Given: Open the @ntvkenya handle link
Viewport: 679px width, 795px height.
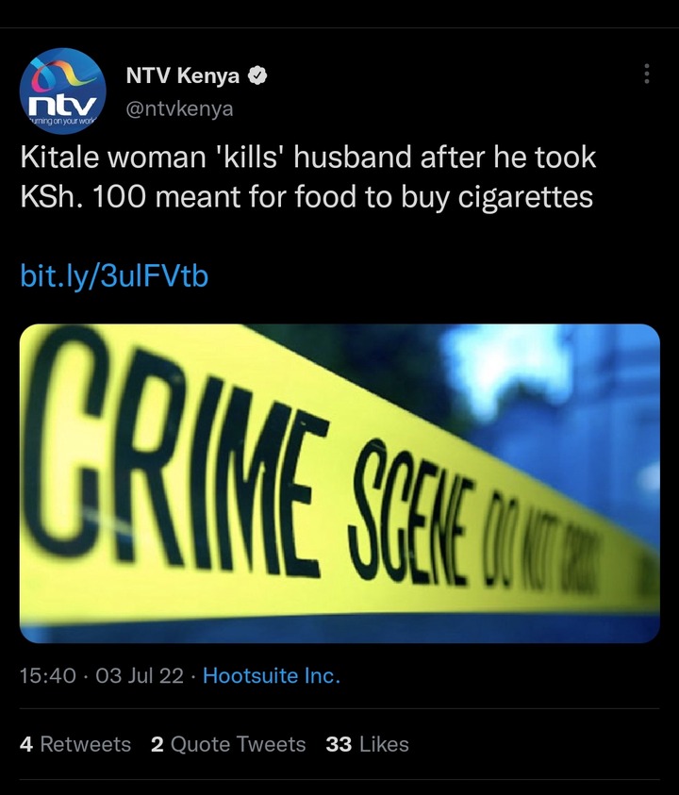Looking at the screenshot, I should point(179,108).
